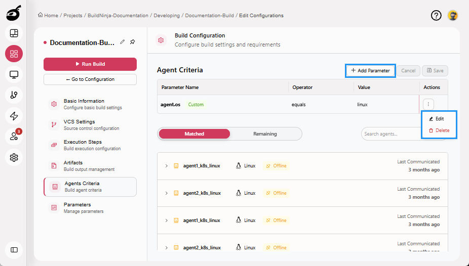Open Artifacts section
This screenshot has width=469, height=266.
(x=90, y=166)
